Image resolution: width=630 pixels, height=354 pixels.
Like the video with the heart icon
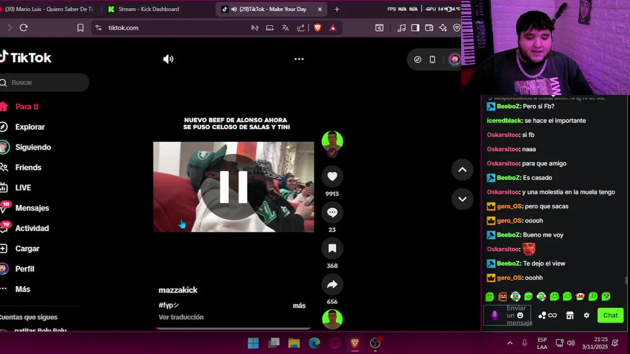click(332, 177)
